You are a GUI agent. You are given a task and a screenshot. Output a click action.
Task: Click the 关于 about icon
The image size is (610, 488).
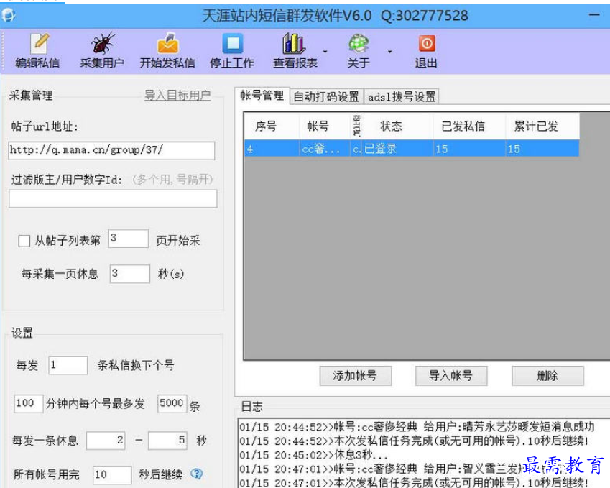pyautogui.click(x=359, y=44)
